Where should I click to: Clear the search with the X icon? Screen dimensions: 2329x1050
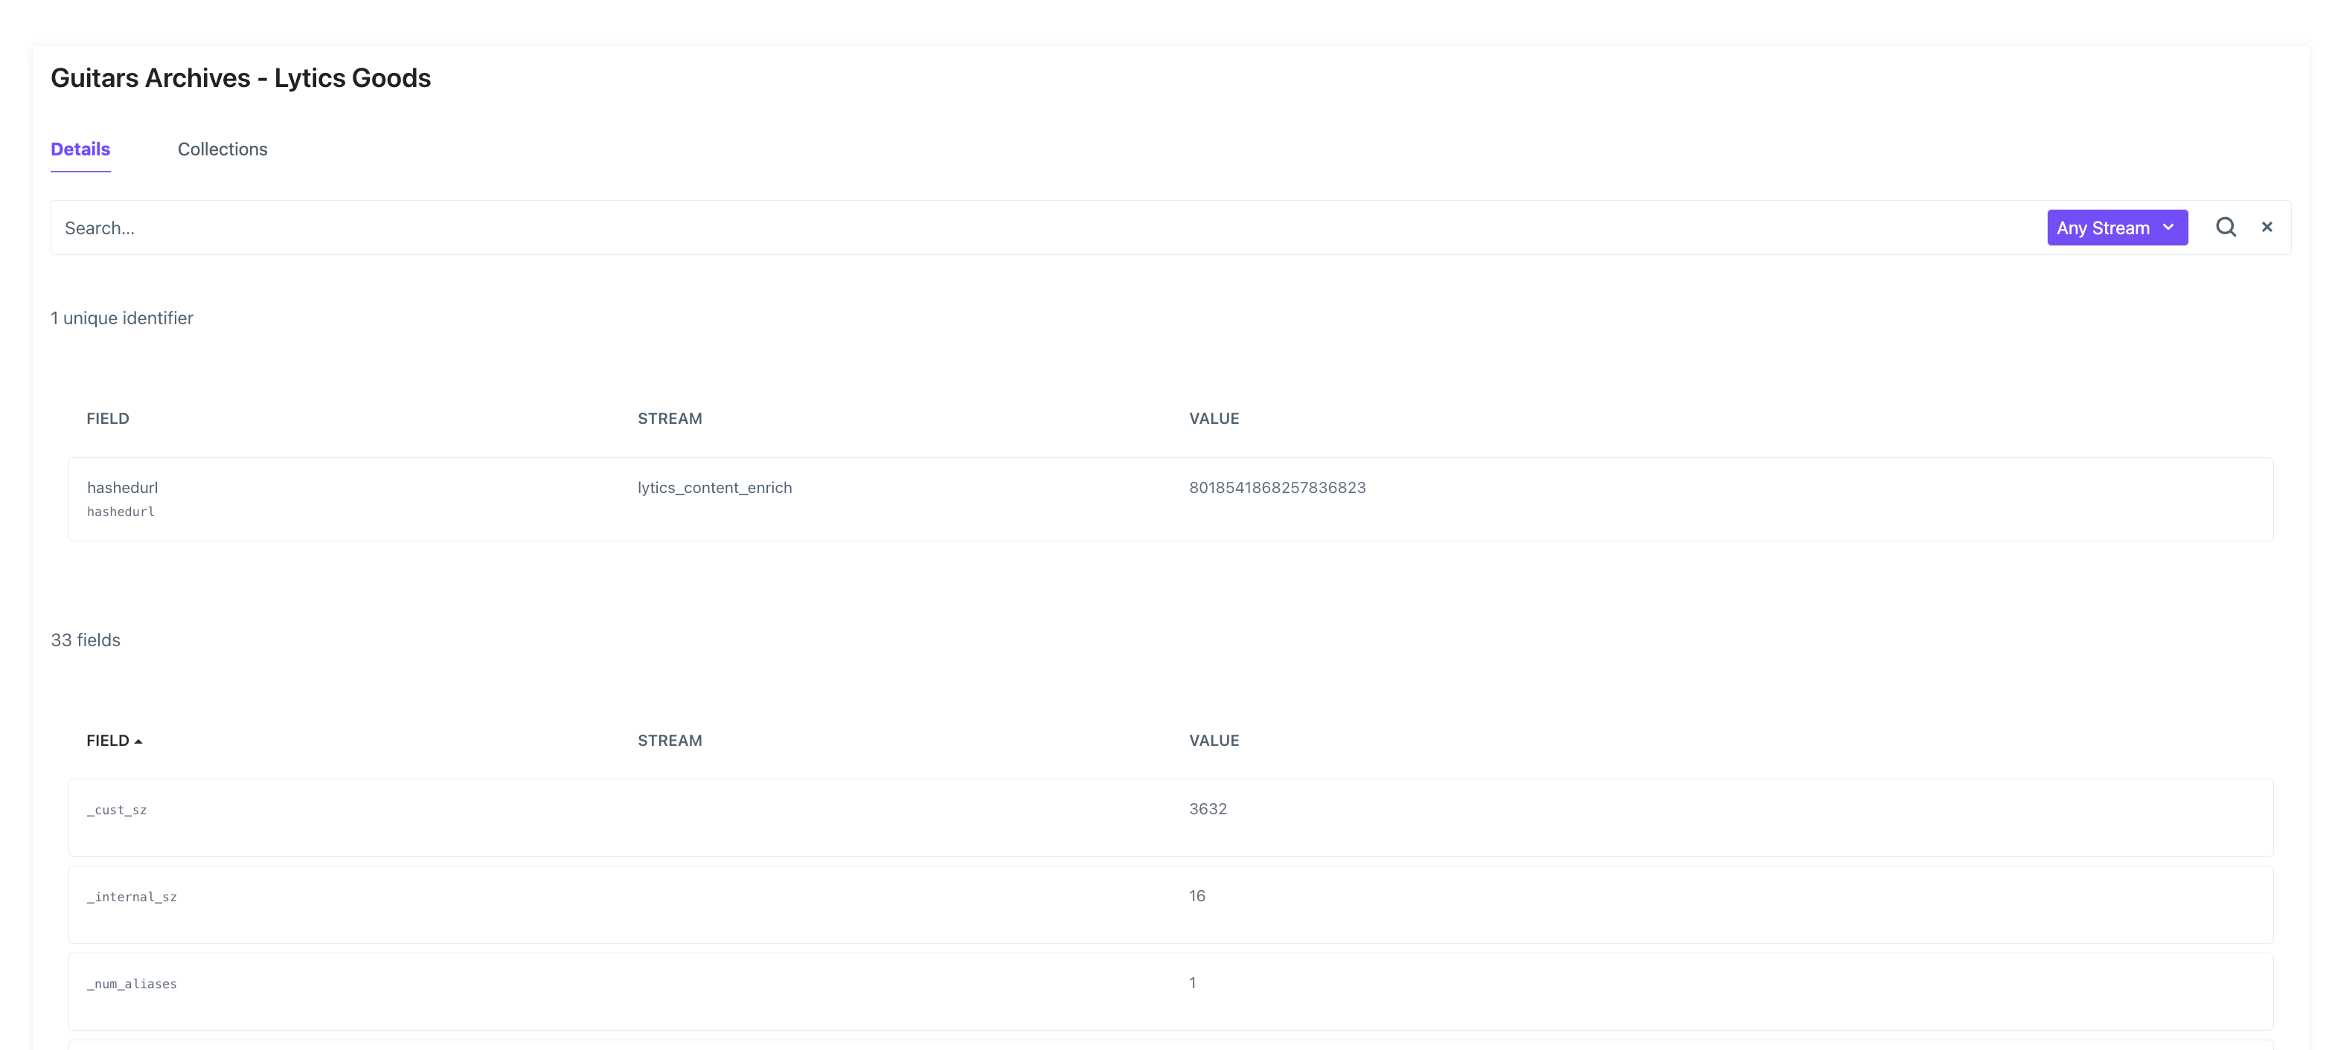2266,227
